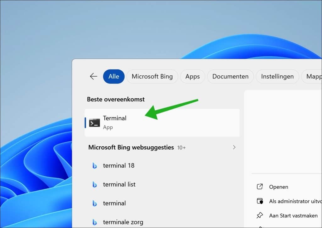Screen dimensions: 322x228
Task: Click the Microsoft Bing websuggesties heading
Action: coord(131,147)
